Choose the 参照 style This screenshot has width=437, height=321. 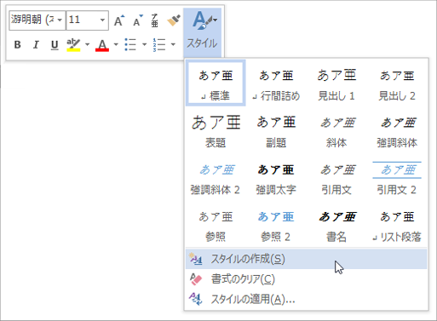[216, 225]
